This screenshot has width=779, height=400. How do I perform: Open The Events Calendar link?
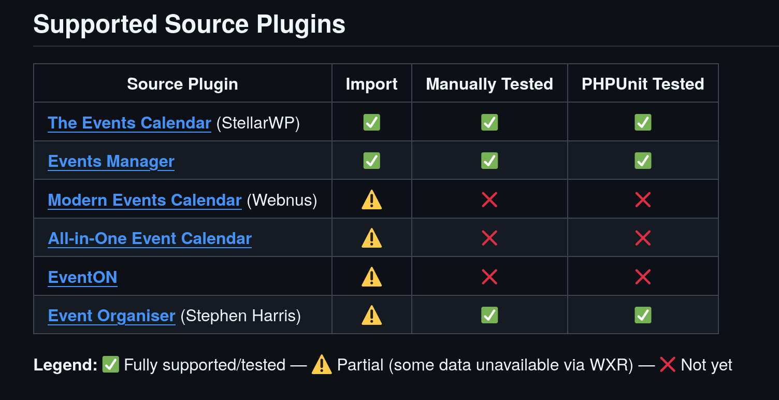129,123
